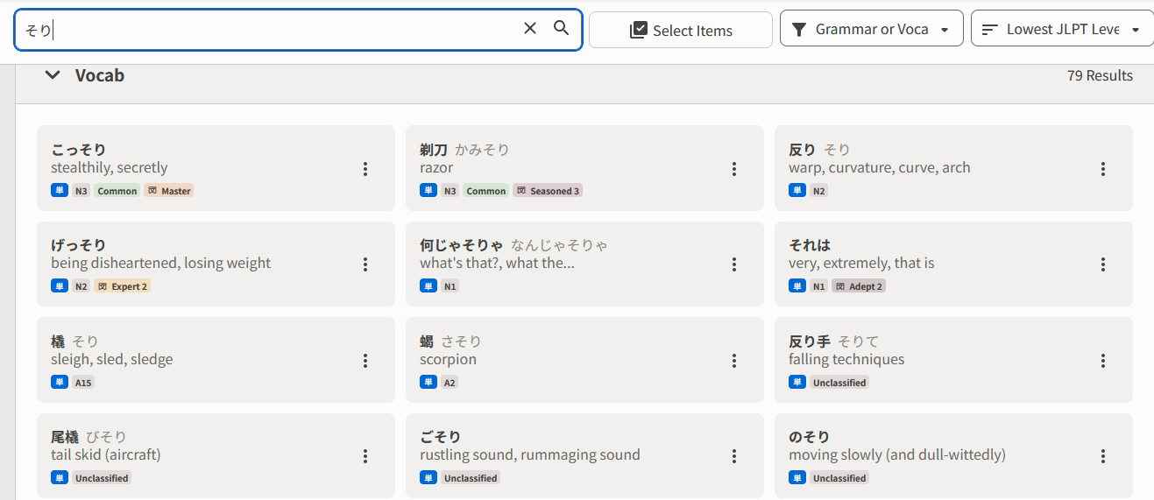
Task: Open options menu for 尾橇 tail skid card
Action: point(365,456)
